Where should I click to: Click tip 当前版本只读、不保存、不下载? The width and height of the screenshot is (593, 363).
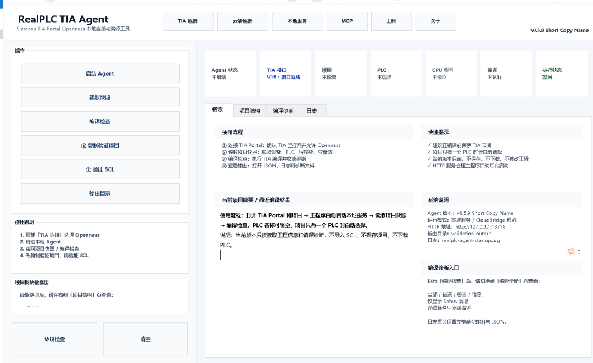click(478, 159)
